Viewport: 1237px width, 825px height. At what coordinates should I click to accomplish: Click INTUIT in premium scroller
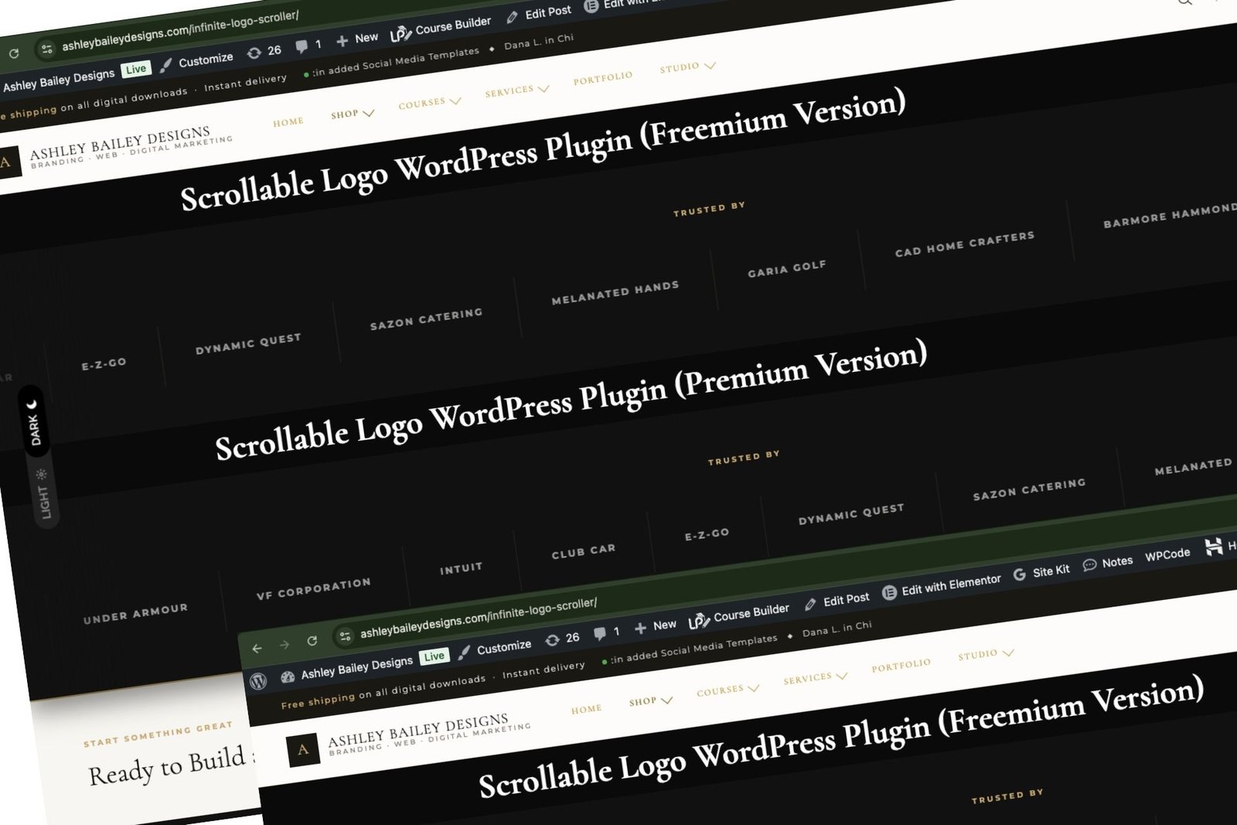pyautogui.click(x=462, y=568)
